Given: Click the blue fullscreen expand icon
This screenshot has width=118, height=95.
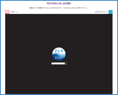Looking at the screenshot, I should pyautogui.click(x=111, y=12).
